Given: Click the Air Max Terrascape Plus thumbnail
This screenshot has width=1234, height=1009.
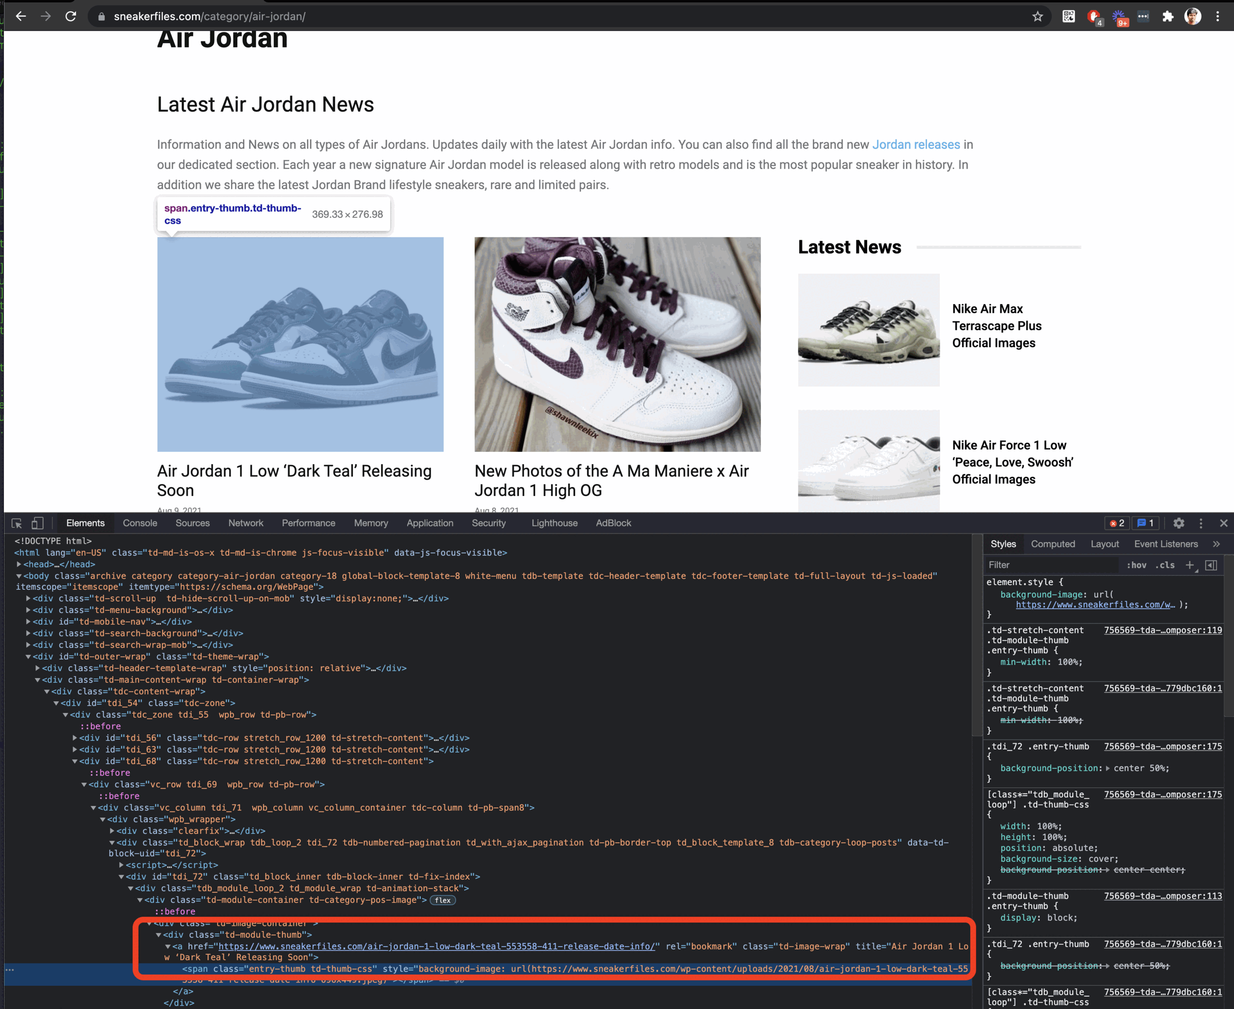Looking at the screenshot, I should click(x=869, y=330).
